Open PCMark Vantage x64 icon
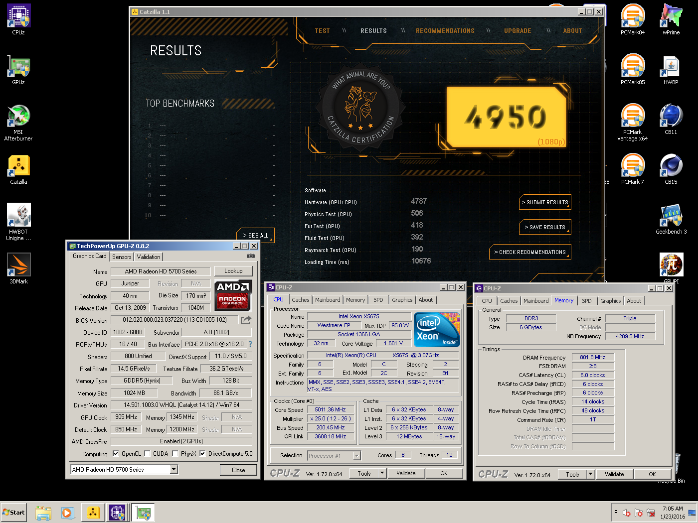The width and height of the screenshot is (698, 523). 633,123
